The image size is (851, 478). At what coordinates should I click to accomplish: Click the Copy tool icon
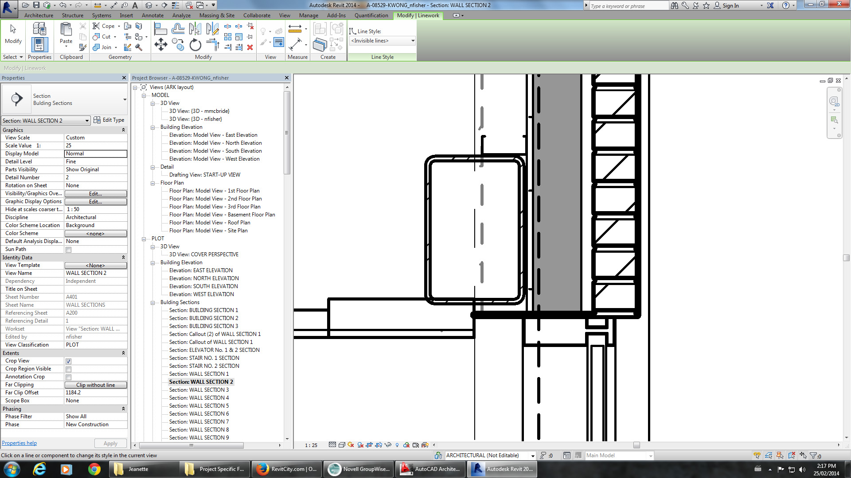178,44
